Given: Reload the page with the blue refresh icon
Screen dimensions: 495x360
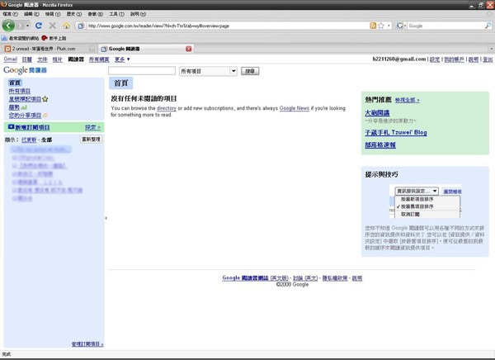Looking at the screenshot, I should pyautogui.click(x=39, y=26).
